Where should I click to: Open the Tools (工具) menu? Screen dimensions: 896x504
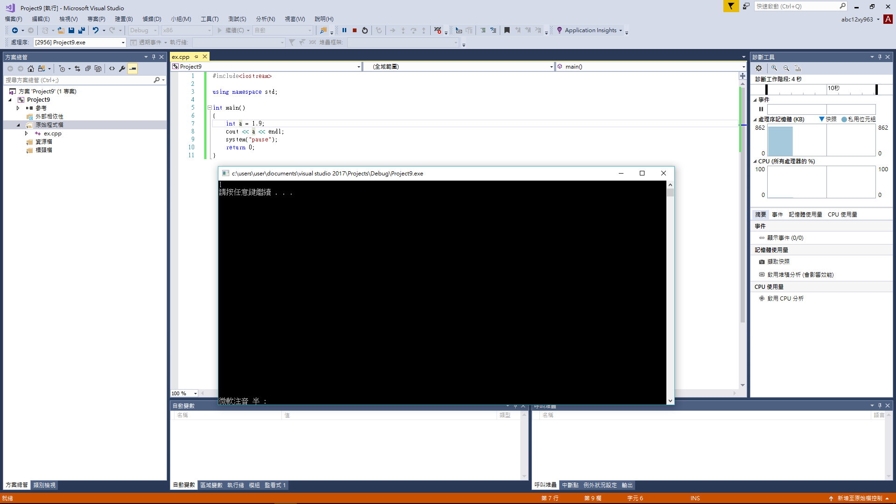tap(210, 19)
